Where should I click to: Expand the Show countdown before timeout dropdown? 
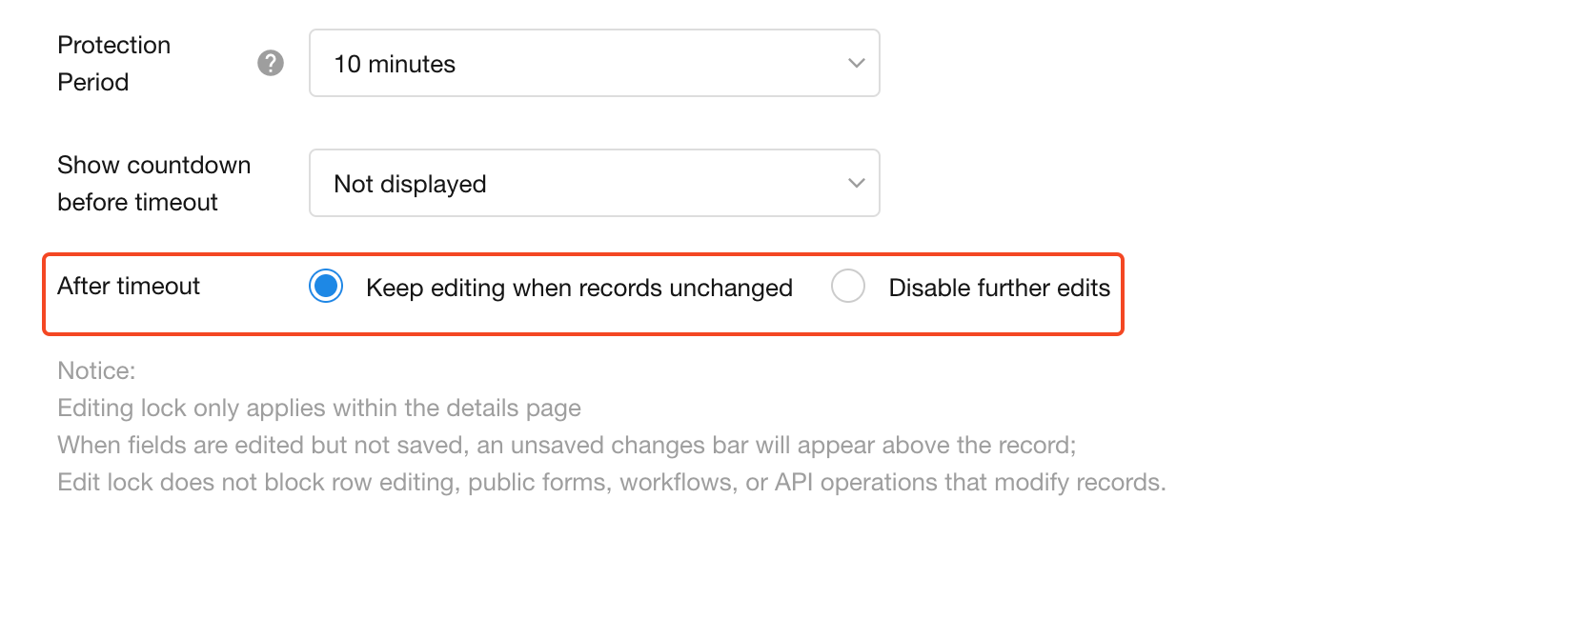[593, 183]
